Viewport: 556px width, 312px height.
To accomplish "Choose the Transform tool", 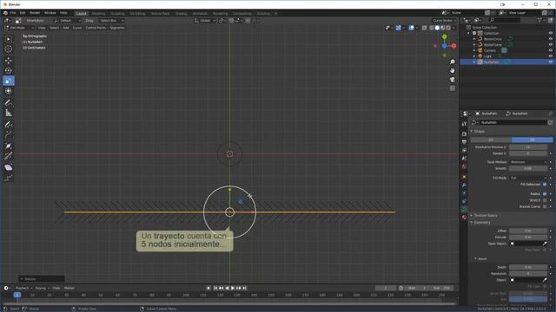I will 9,91.
